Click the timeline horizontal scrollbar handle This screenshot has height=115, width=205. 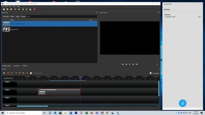(32, 106)
